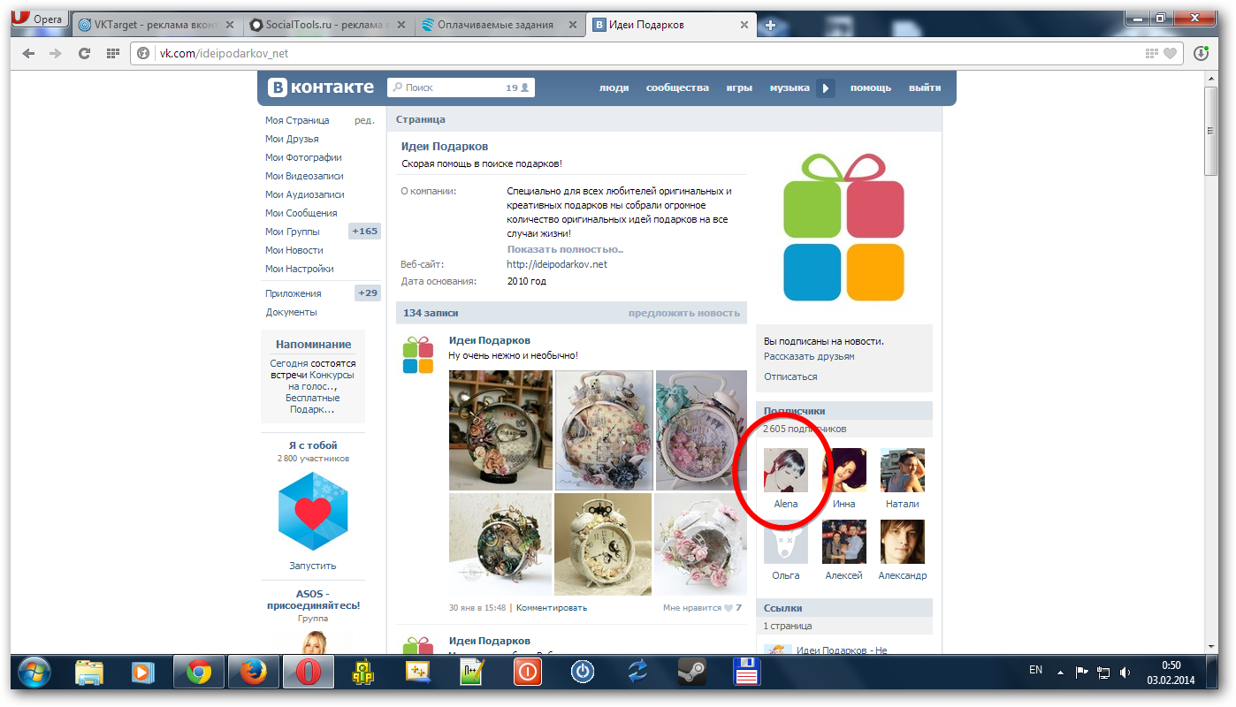The width and height of the screenshot is (1236, 707).
Task: Click the browser forward arrow
Action: tap(57, 53)
